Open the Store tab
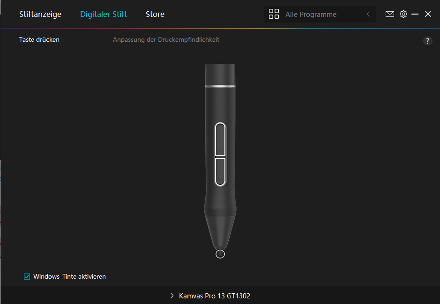The image size is (440, 304). (x=155, y=14)
